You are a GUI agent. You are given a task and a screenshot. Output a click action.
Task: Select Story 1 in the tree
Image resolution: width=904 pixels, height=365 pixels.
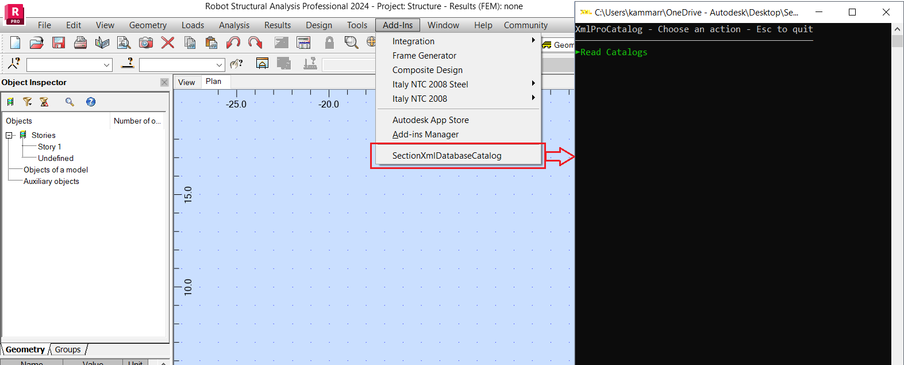(49, 147)
